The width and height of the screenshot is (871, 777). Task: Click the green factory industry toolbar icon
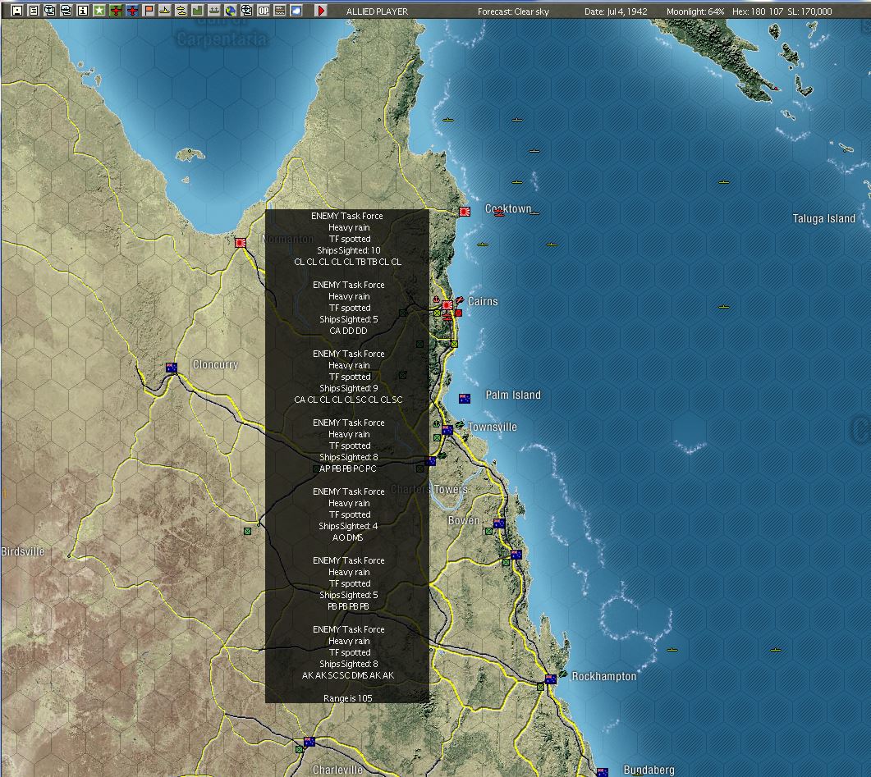coord(198,11)
